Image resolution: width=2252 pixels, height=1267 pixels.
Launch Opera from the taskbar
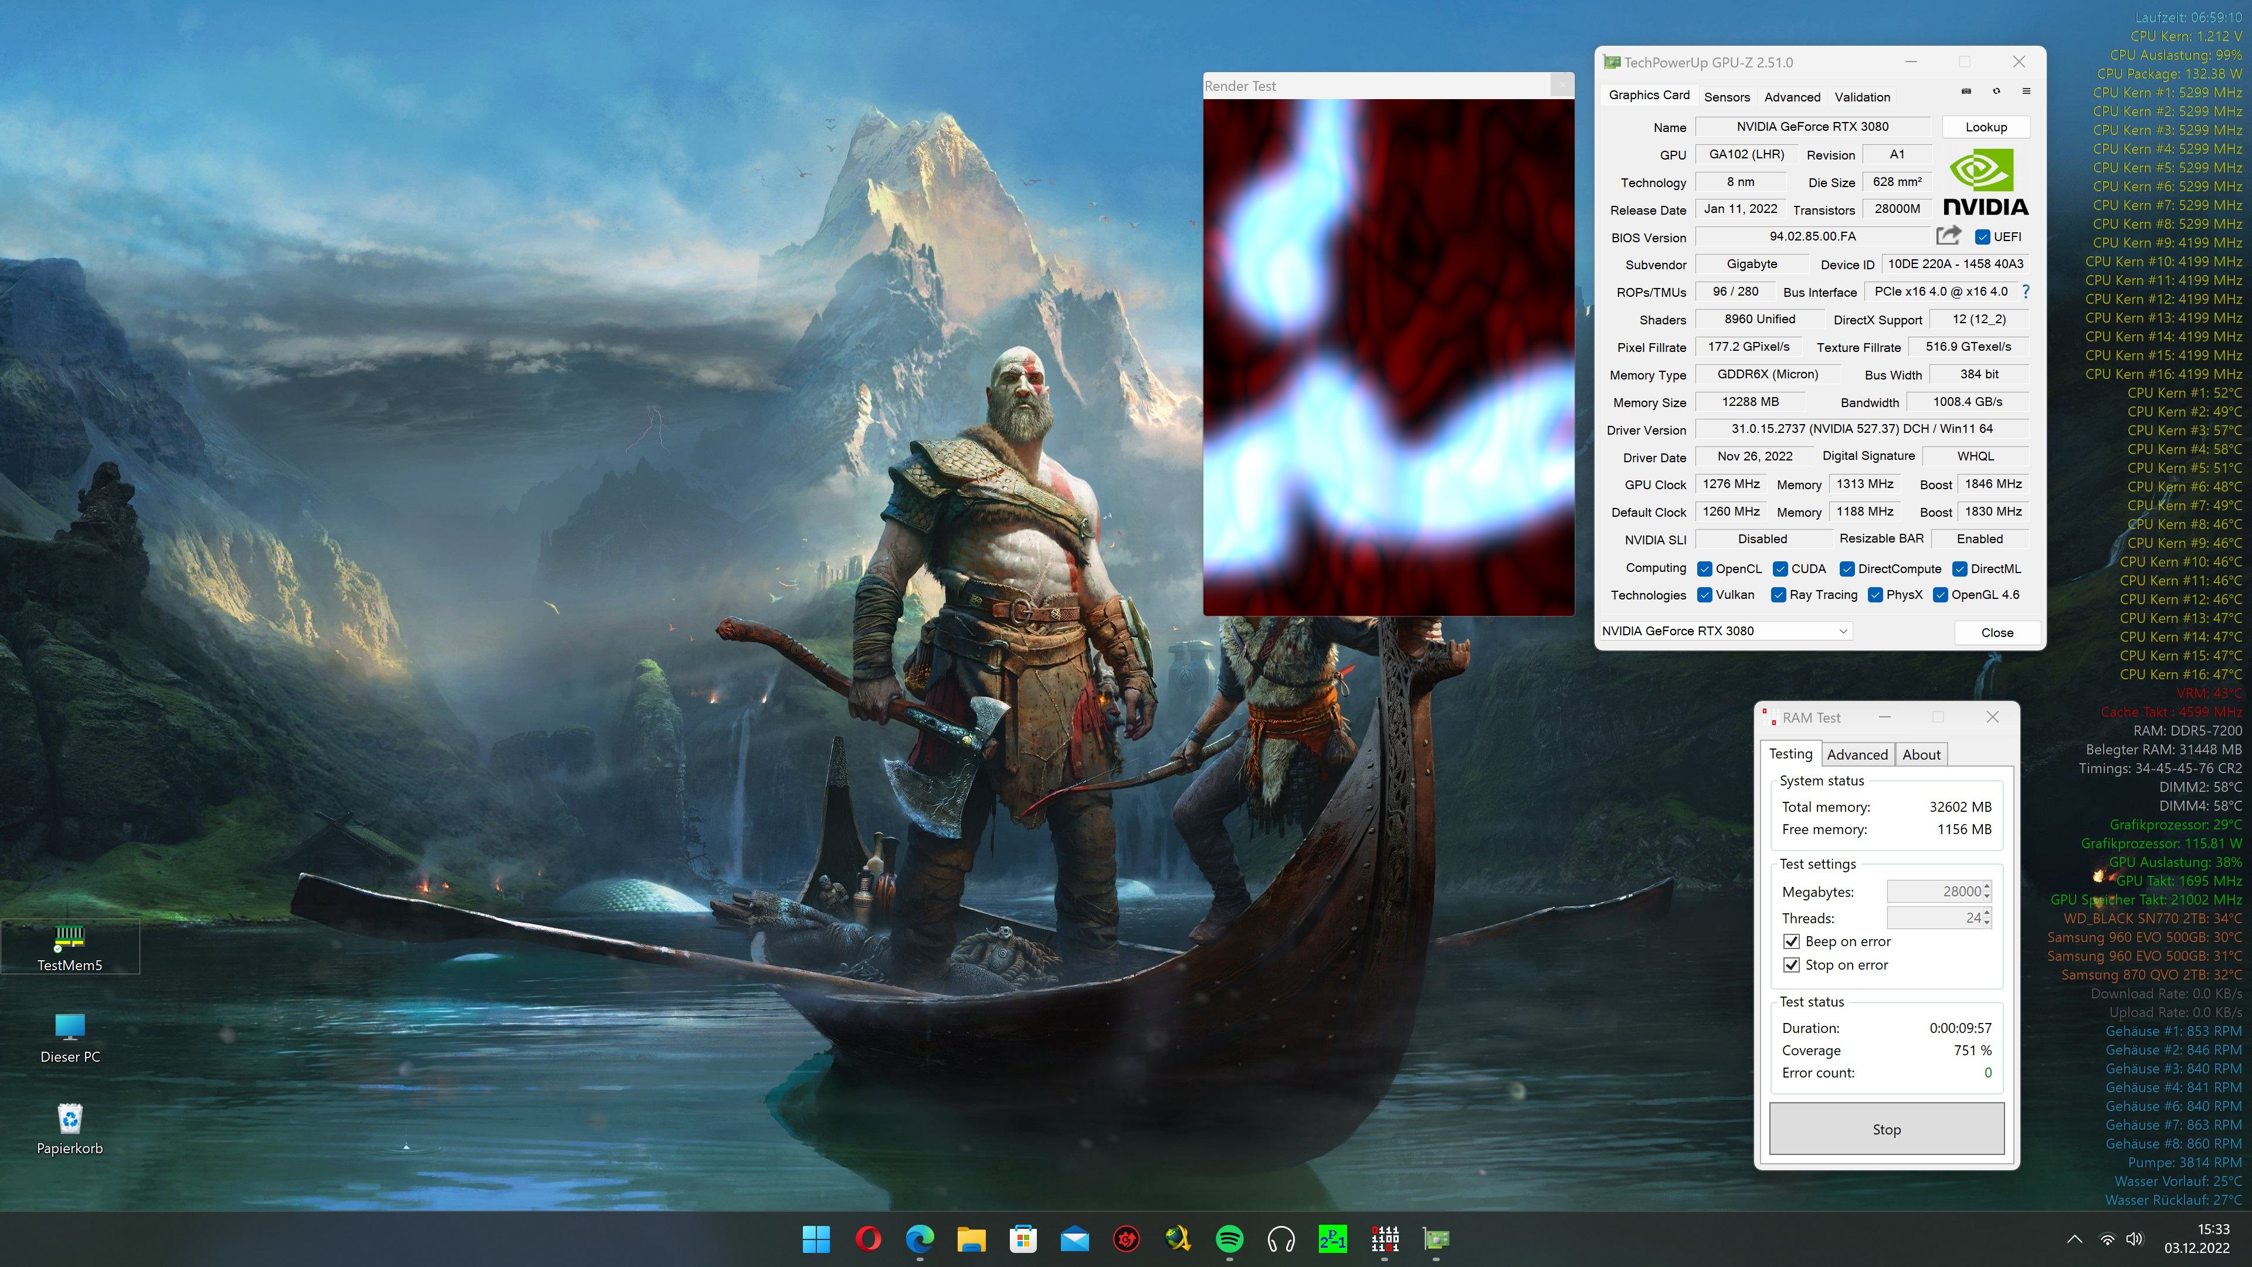tap(868, 1238)
